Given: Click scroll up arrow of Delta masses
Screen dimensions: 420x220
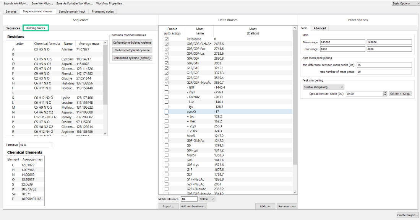Looking at the screenshot, I should click(x=295, y=28).
